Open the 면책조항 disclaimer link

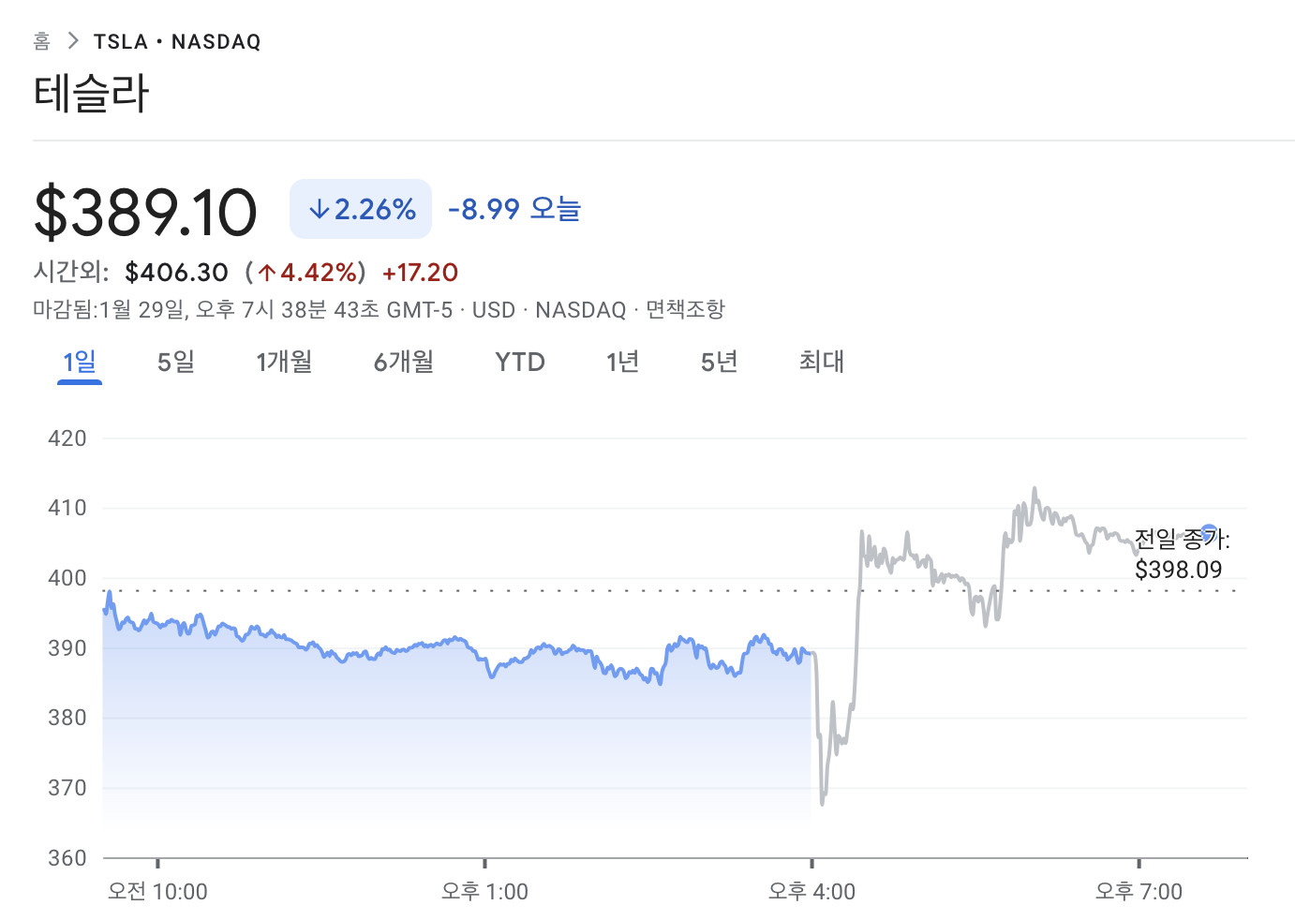[x=685, y=309]
